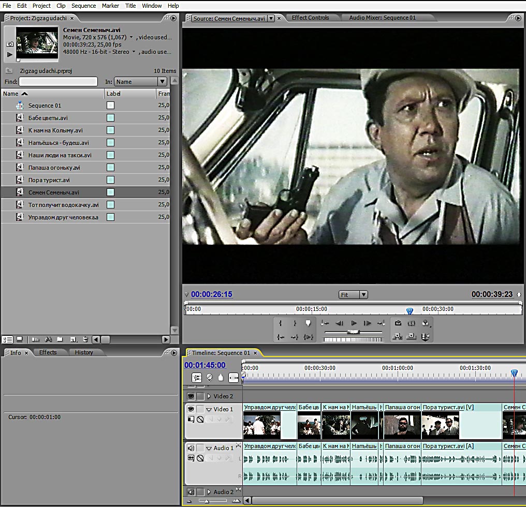The image size is (526, 507).
Task: Set poster frame with camera icon
Action: click(10, 44)
